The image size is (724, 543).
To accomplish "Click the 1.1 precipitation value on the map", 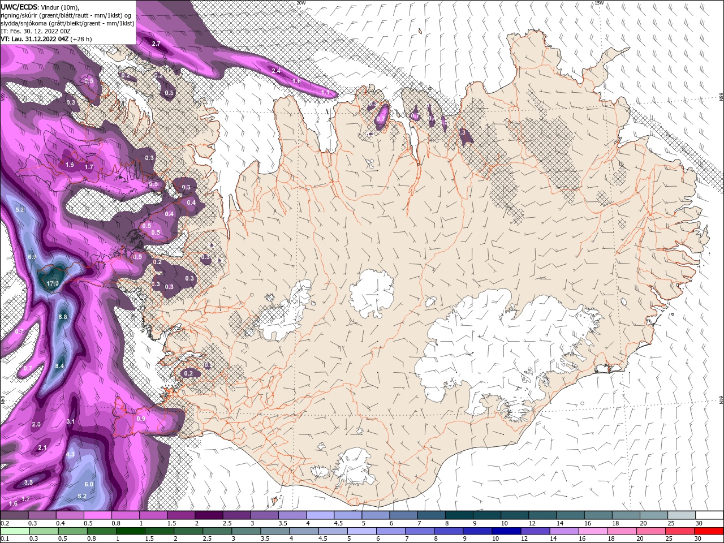I will pos(325,92).
